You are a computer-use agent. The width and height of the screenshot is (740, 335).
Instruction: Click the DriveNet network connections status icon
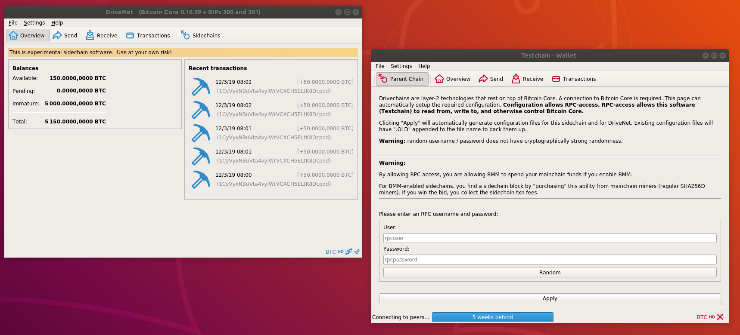349,252
